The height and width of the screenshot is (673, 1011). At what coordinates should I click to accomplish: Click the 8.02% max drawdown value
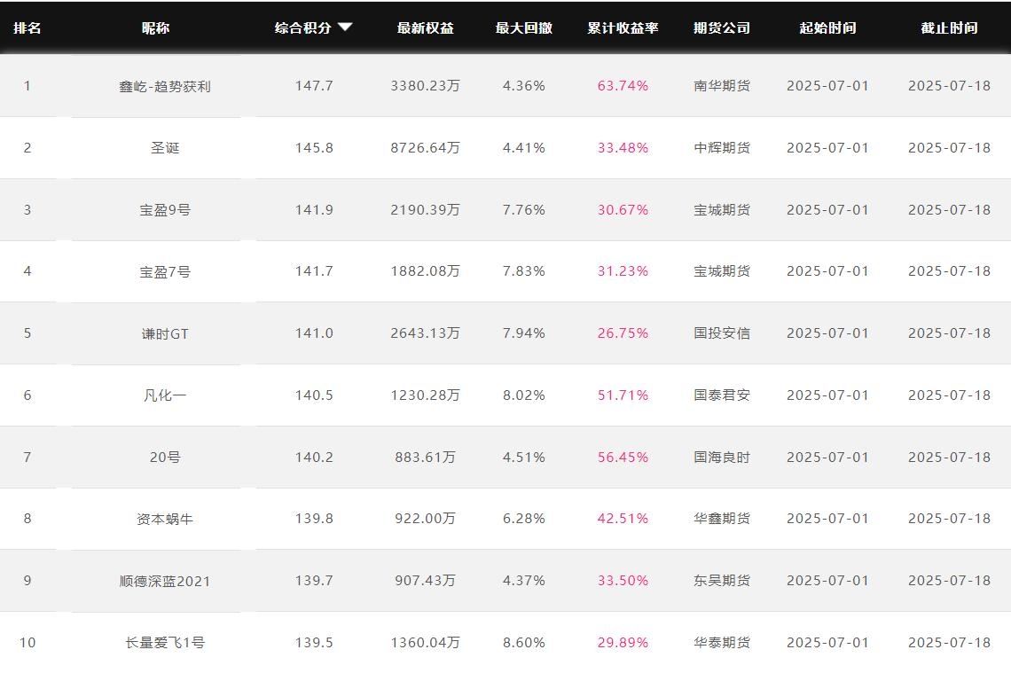tap(523, 395)
